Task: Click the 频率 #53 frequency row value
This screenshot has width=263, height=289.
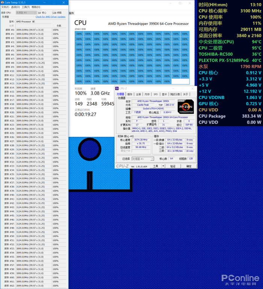Action: click(33, 248)
